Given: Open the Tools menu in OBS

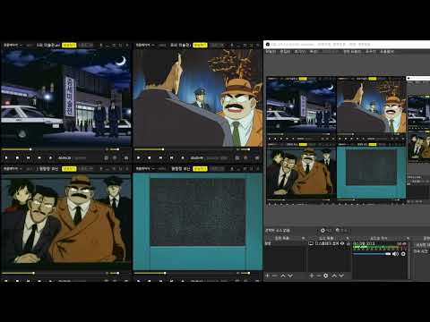Looking at the screenshot, I should coord(370,52).
